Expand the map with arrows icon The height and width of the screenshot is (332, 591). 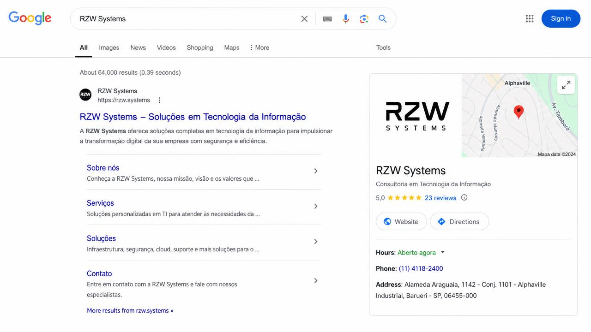pyautogui.click(x=566, y=85)
